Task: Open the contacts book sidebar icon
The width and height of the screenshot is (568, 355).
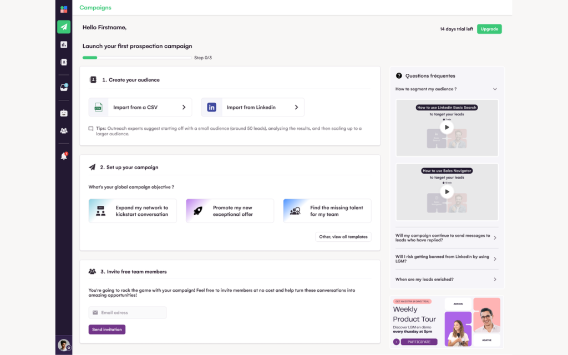Action: 64,62
